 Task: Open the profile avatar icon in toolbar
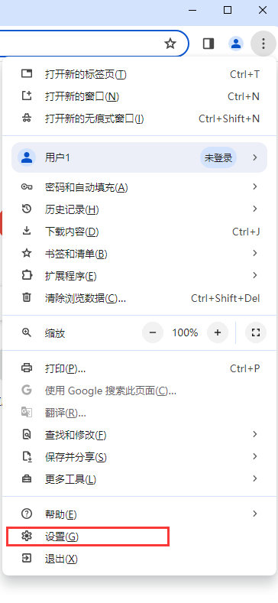tap(236, 44)
